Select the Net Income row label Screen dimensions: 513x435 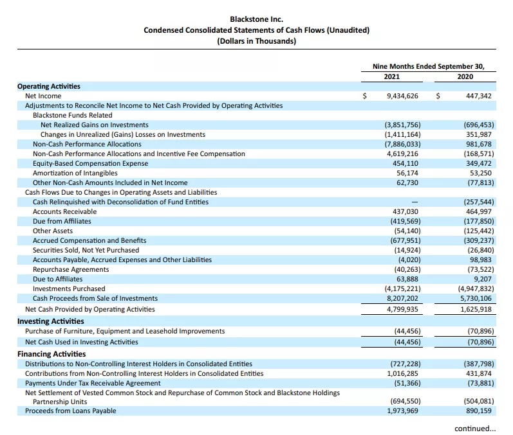tap(43, 96)
